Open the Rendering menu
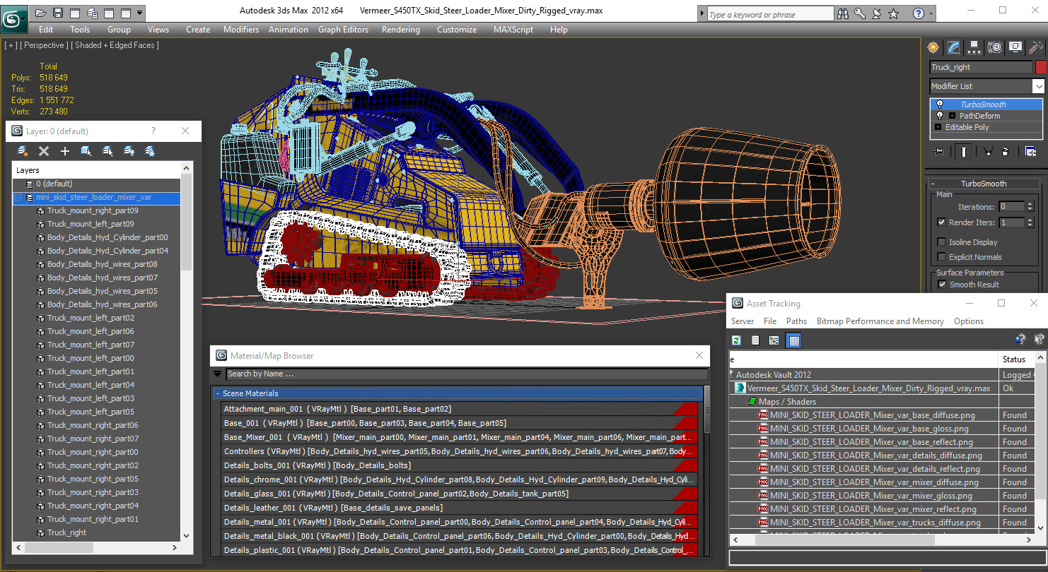 point(400,30)
